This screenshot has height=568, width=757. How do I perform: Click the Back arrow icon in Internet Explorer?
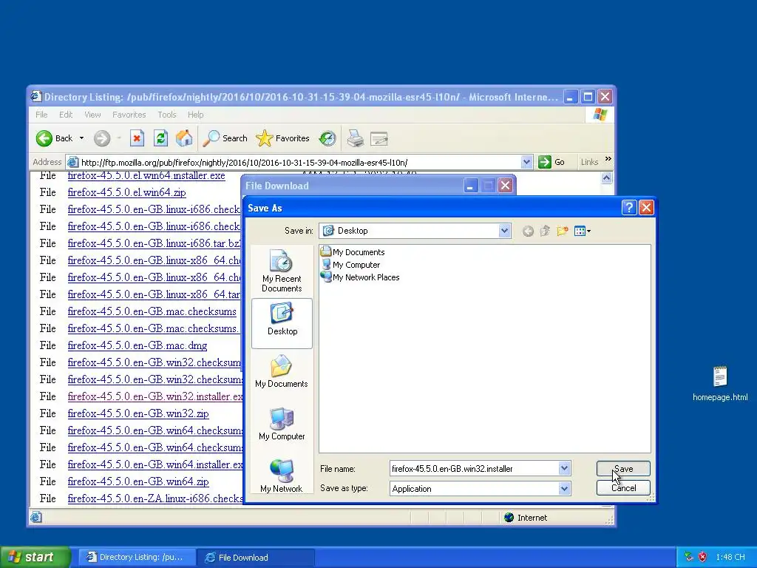coord(44,138)
